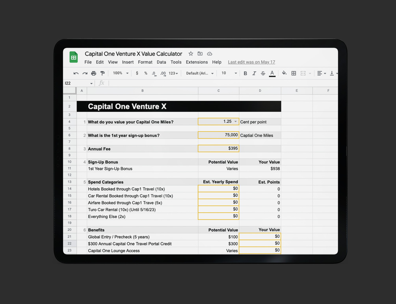Select Global Entry Your Value $0 cell
Viewport: 396px width, 304px height.
point(260,237)
